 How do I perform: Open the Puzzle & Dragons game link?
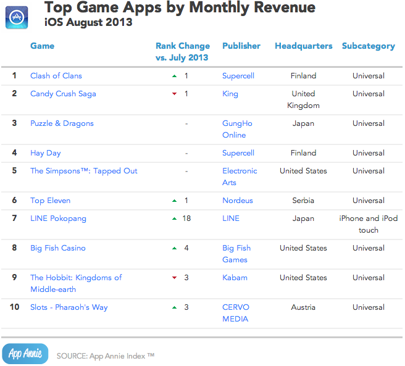[62, 123]
